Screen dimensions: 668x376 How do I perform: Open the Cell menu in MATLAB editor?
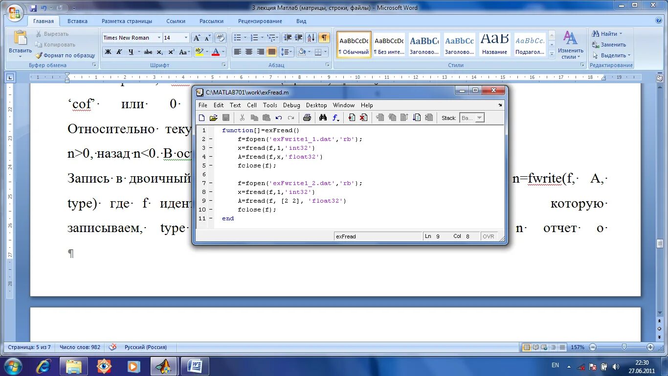(252, 105)
